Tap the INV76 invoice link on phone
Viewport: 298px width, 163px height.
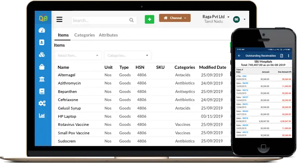[245, 118]
